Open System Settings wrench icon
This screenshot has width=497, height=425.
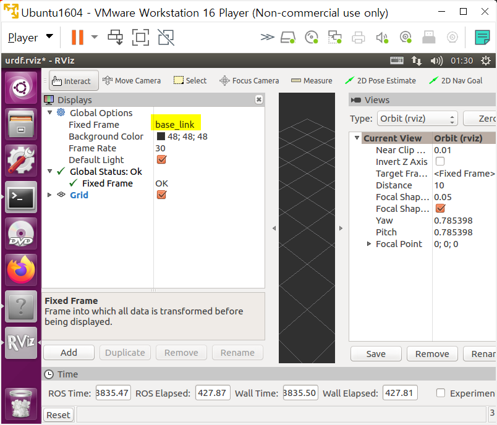coord(21,161)
